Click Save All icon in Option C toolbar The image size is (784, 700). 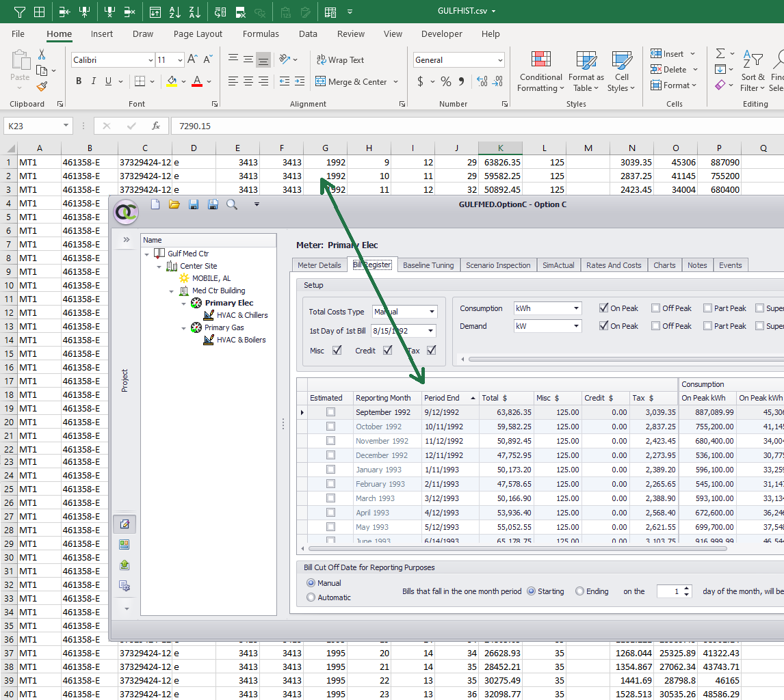[213, 204]
